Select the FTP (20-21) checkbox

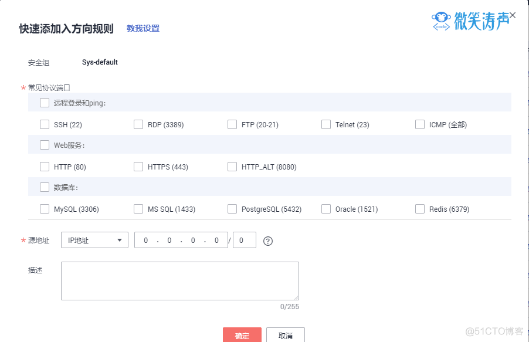pyautogui.click(x=232, y=124)
